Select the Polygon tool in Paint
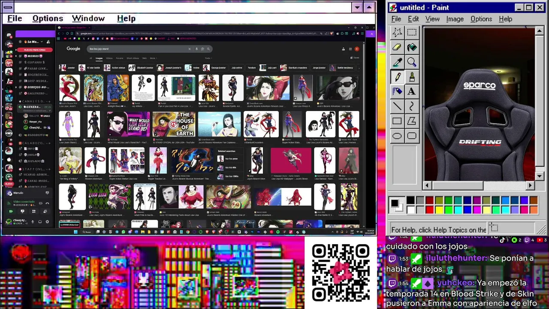 point(412,121)
